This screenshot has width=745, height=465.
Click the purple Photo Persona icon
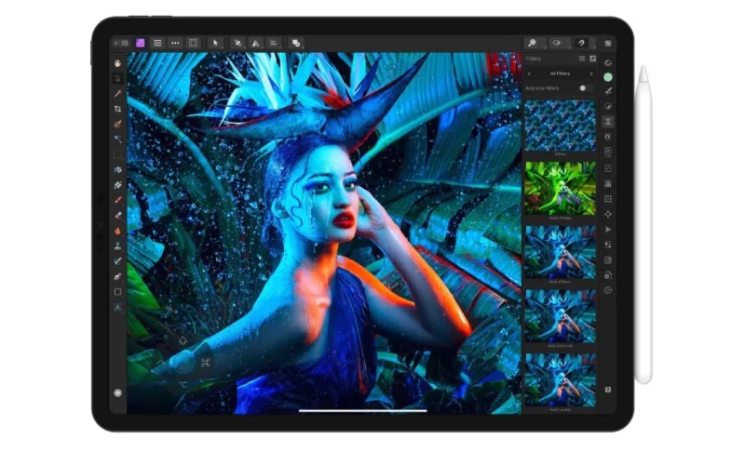point(140,43)
